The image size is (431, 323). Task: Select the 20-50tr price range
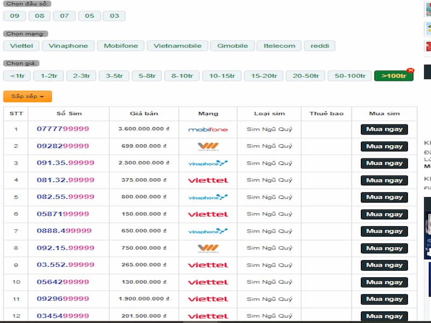(x=305, y=76)
